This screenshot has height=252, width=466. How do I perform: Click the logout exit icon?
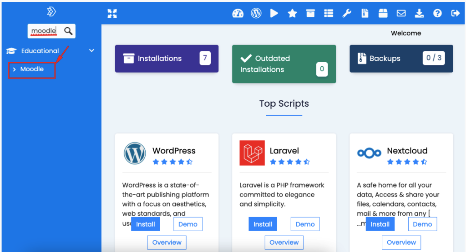[455, 13]
